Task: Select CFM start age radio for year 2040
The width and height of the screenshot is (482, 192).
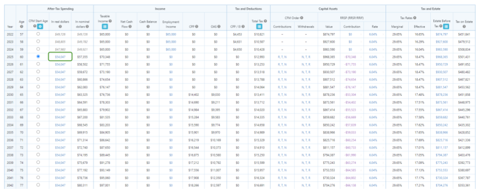Action: 38,169
